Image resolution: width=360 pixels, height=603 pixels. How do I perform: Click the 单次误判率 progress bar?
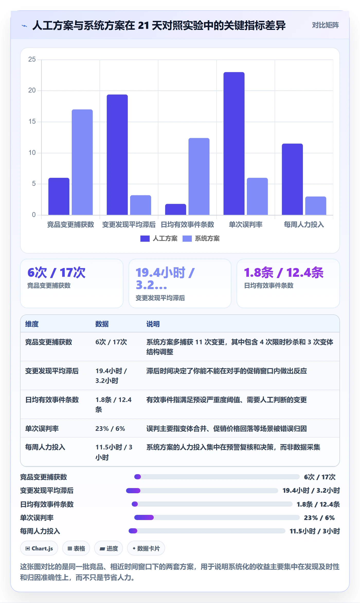tap(217, 517)
